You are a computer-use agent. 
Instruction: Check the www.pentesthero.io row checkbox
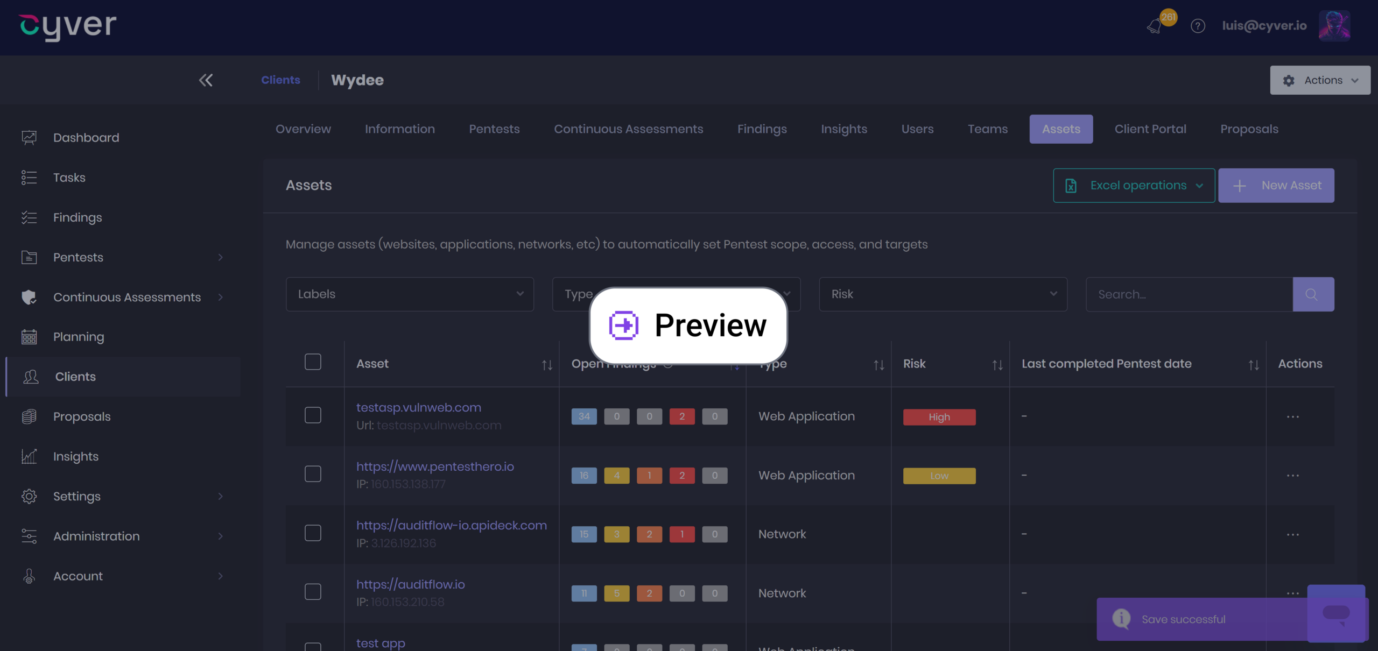coord(313,474)
